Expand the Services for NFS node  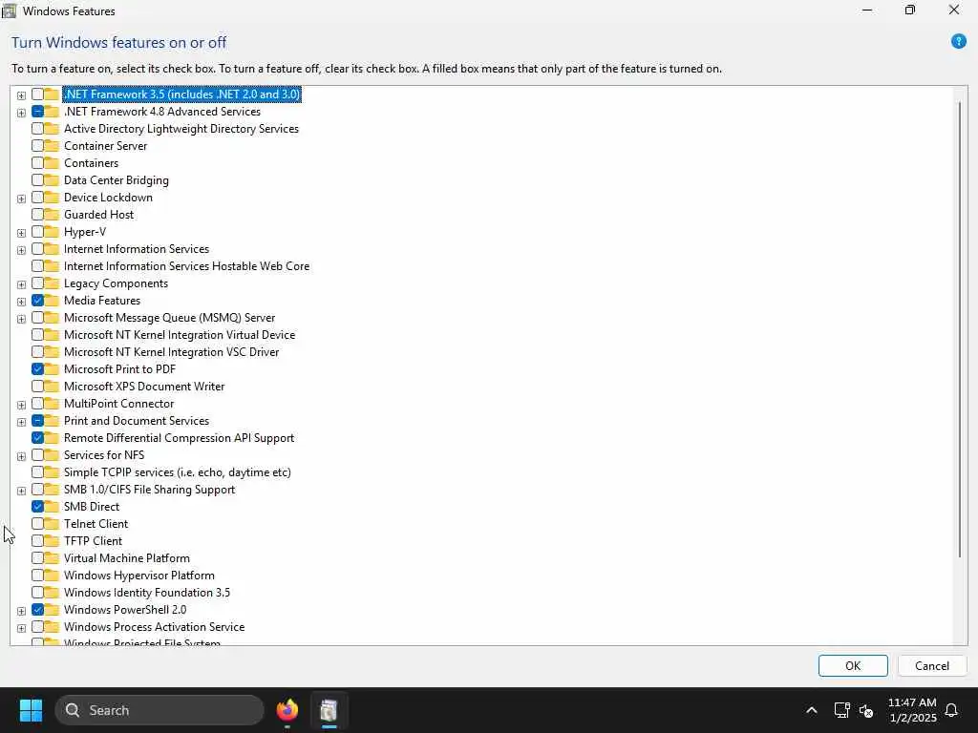[x=21, y=456]
